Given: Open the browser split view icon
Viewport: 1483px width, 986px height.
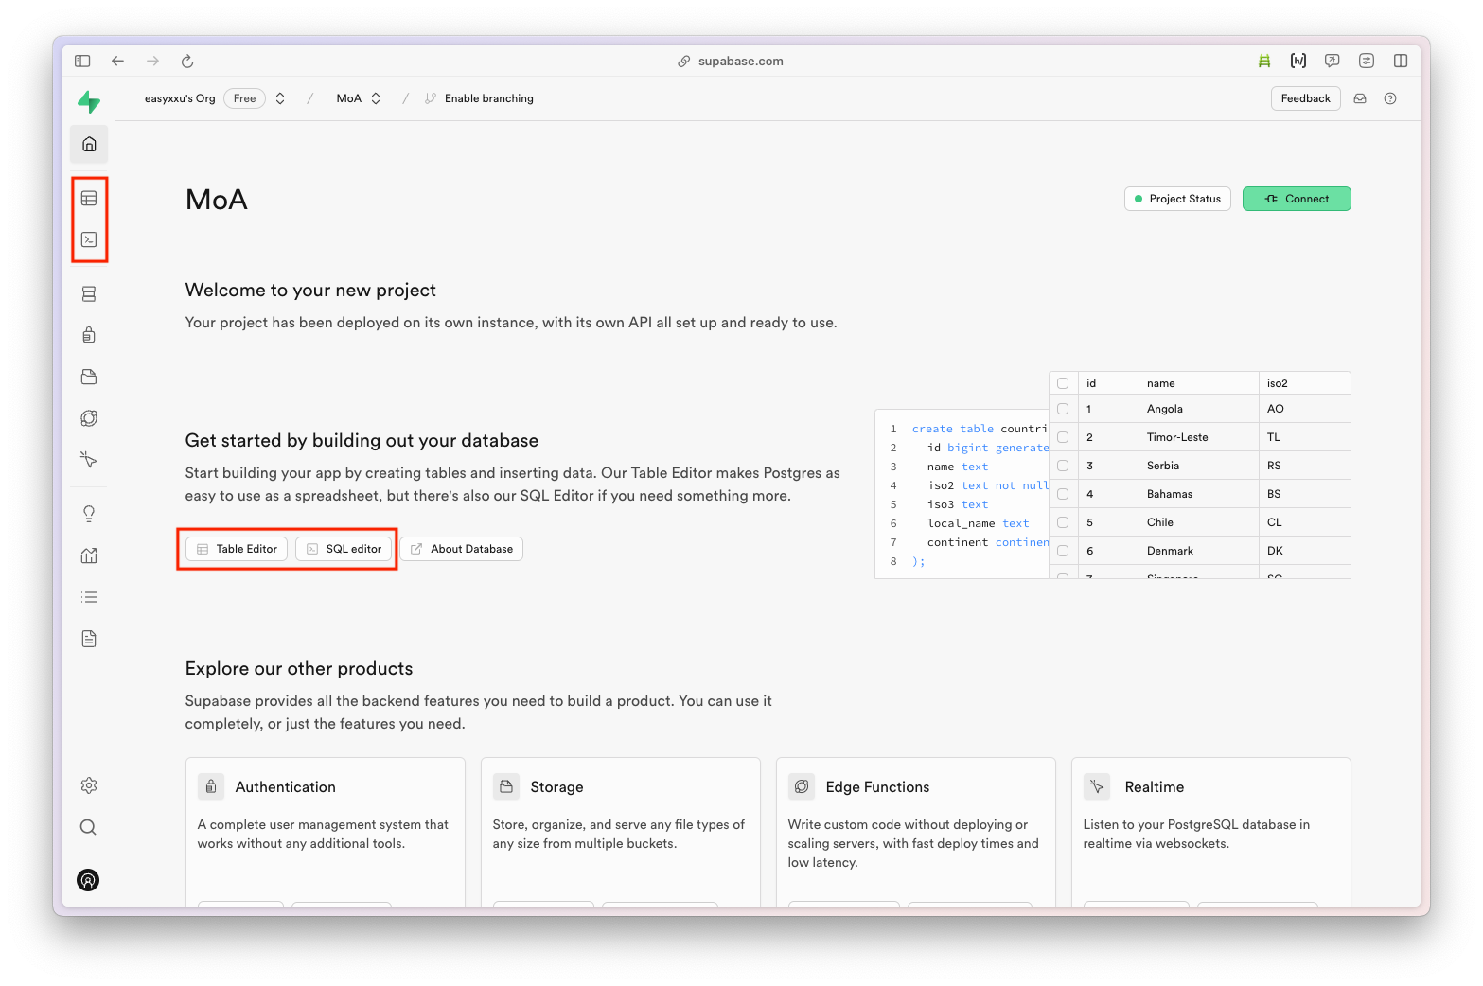Looking at the screenshot, I should [x=1401, y=61].
